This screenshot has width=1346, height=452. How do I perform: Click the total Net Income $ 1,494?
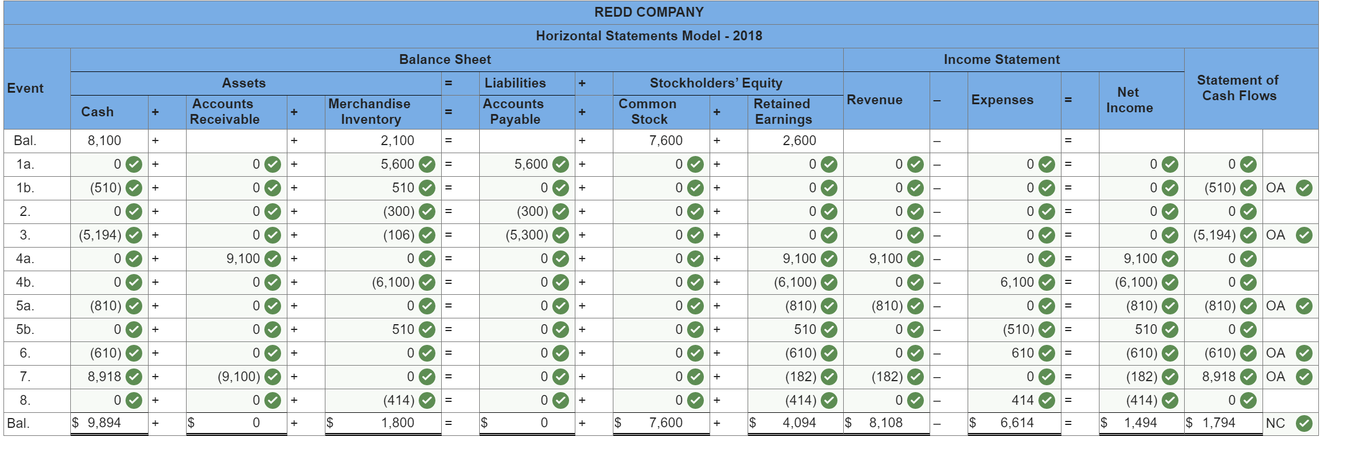[x=1129, y=423]
